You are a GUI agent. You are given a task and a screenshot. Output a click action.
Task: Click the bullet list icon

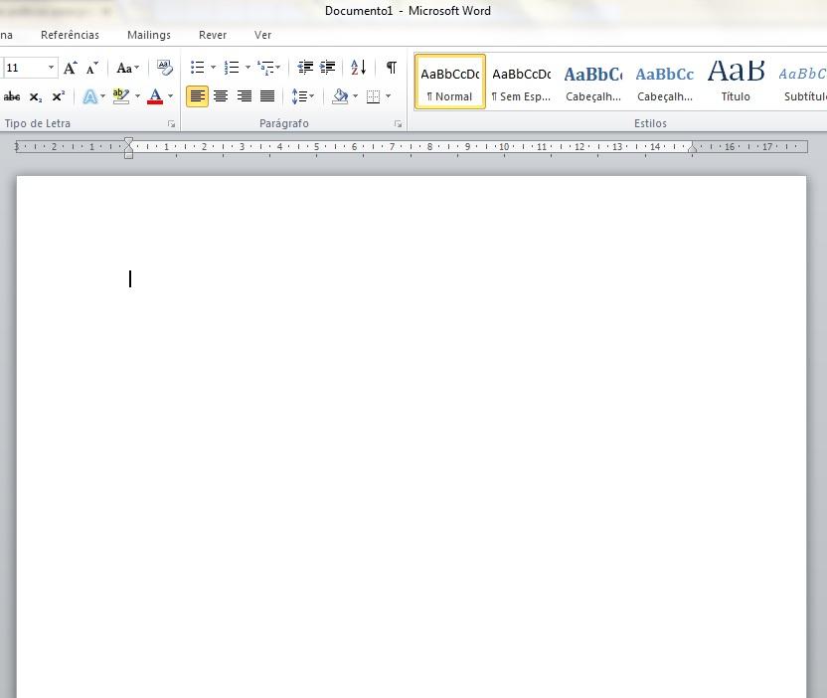(198, 68)
